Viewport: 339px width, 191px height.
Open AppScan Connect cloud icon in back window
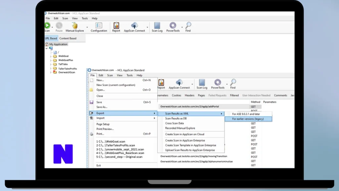pos(134,26)
